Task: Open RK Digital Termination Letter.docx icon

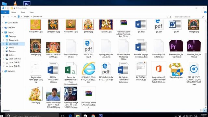Action: pos(123,69)
